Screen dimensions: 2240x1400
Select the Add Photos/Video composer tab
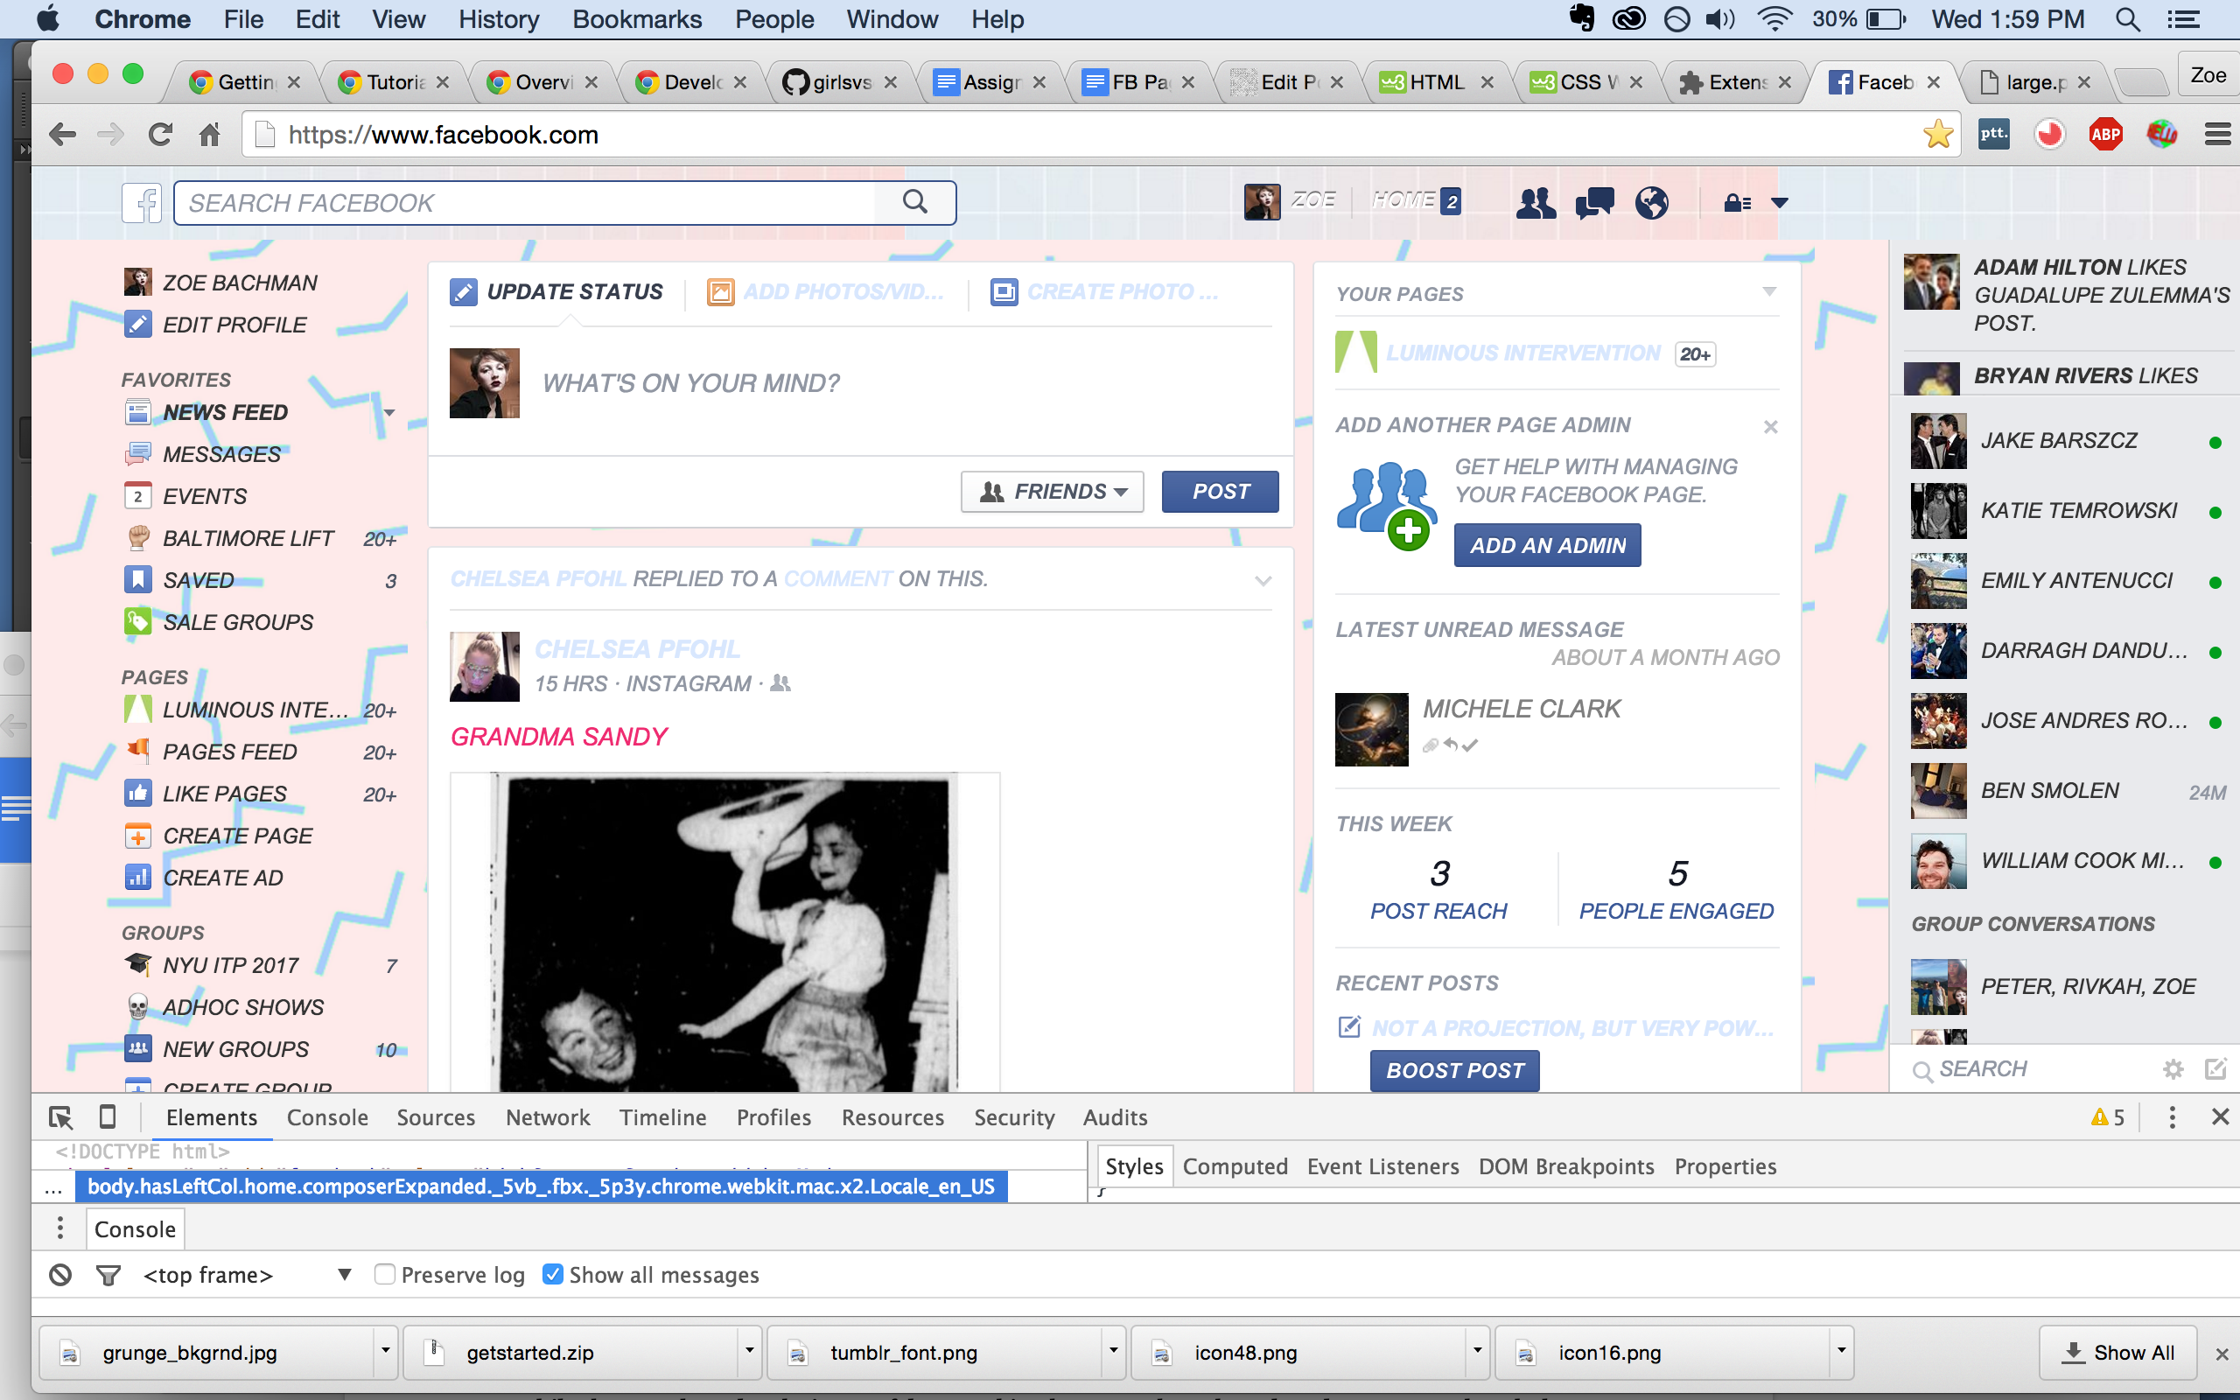tap(826, 292)
